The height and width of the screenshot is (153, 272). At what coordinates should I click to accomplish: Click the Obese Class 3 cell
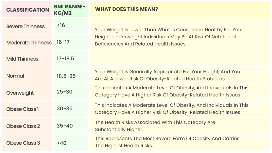27,143
